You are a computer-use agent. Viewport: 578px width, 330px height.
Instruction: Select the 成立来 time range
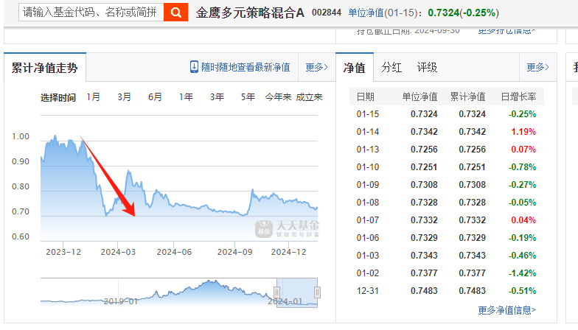coord(310,97)
